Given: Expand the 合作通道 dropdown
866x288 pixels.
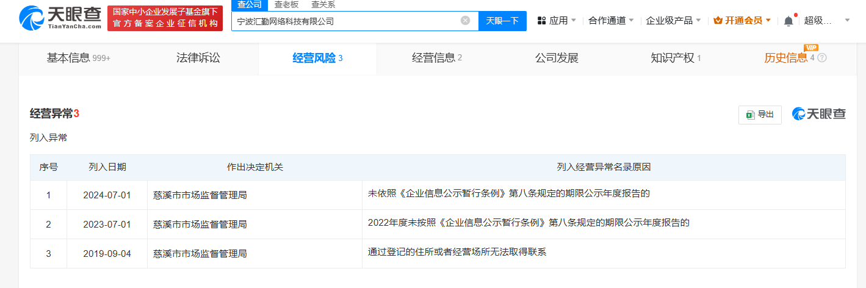Looking at the screenshot, I should 611,21.
